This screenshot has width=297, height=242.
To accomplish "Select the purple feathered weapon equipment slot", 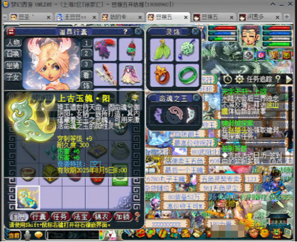I will (105, 49).
